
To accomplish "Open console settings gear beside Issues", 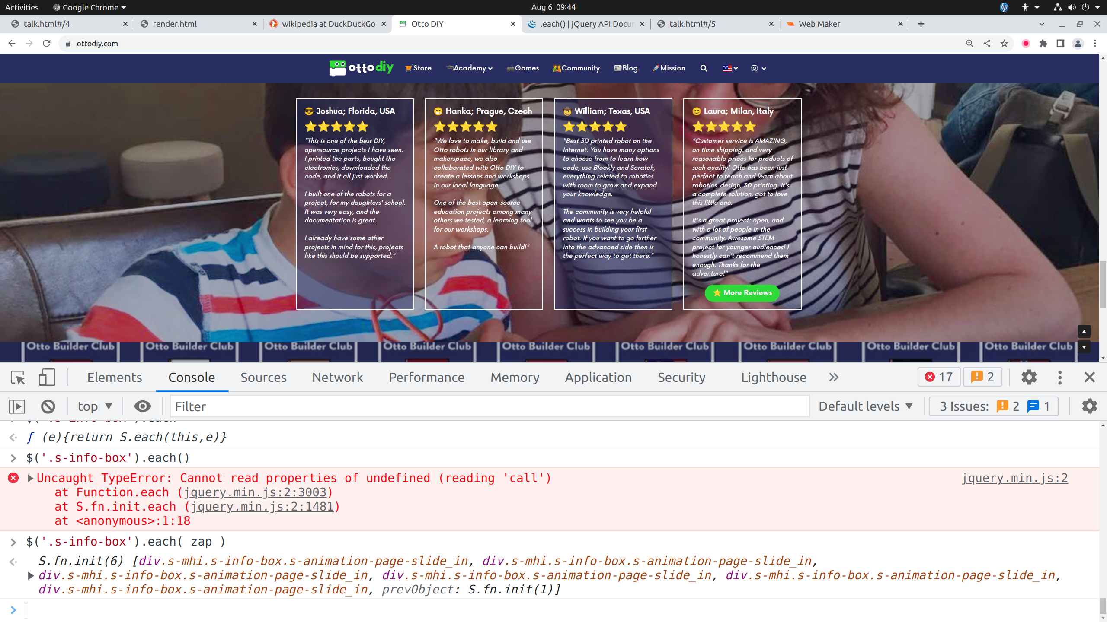I will pos(1089,406).
